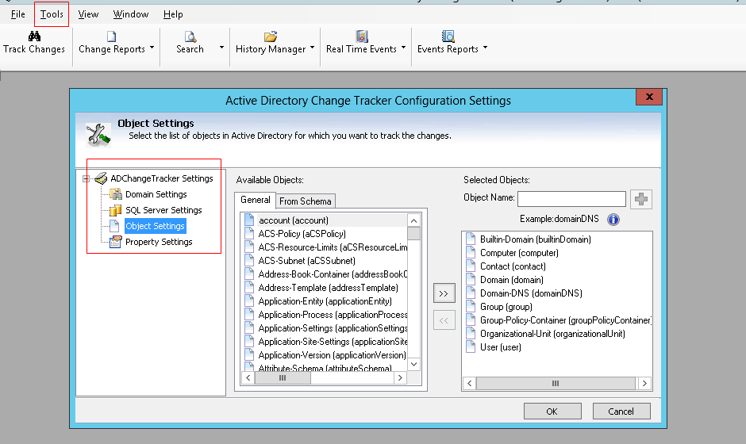Click the Available Objects vertical scrollbar thumb
The image size is (746, 444).
coord(414,233)
